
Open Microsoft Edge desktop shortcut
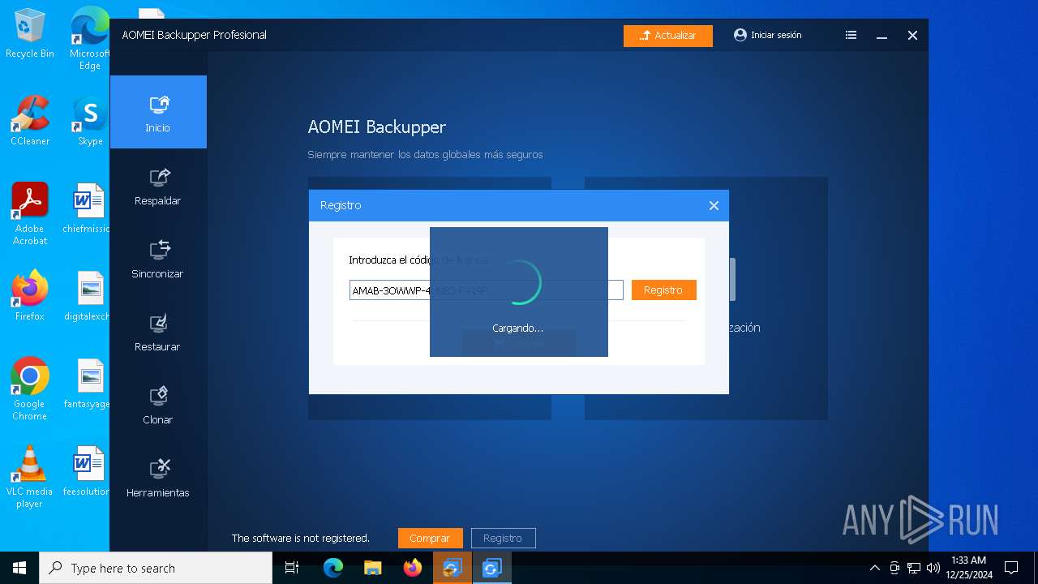coord(90,38)
